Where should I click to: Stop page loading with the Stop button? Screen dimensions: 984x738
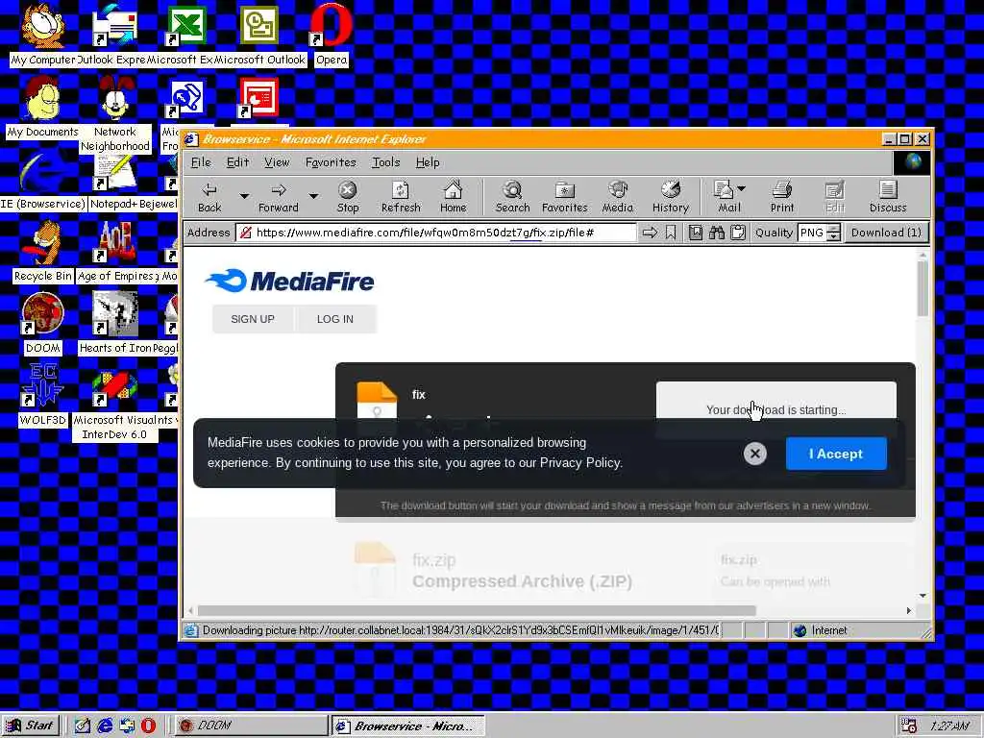(x=348, y=197)
